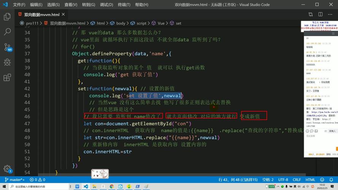Open the Extensions view in the activity bar
Viewport: 338px width, 190px height.
click(x=7, y=78)
